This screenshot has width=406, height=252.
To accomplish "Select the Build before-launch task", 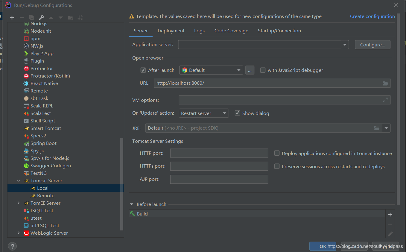I will (x=257, y=214).
